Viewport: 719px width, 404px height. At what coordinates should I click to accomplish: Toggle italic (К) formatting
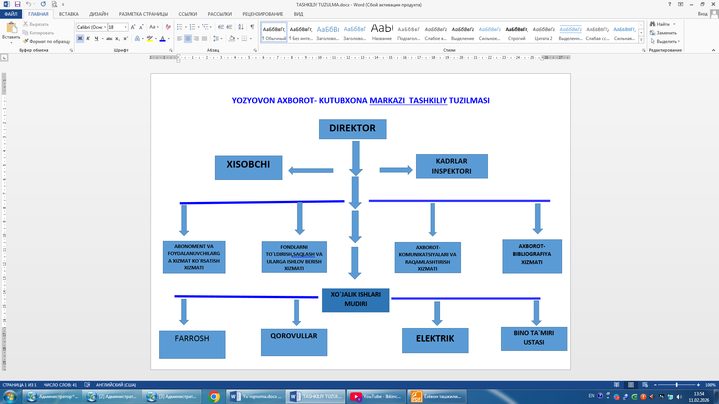pyautogui.click(x=88, y=39)
